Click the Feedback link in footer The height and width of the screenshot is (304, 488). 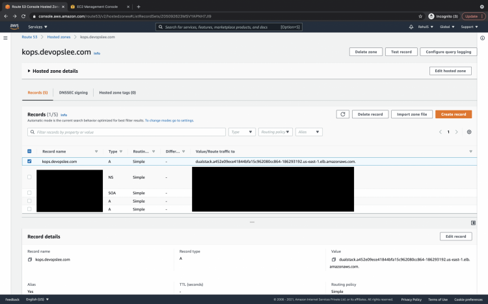[12, 299]
